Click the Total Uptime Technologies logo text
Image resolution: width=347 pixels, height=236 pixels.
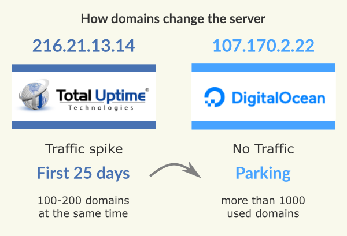point(102,99)
